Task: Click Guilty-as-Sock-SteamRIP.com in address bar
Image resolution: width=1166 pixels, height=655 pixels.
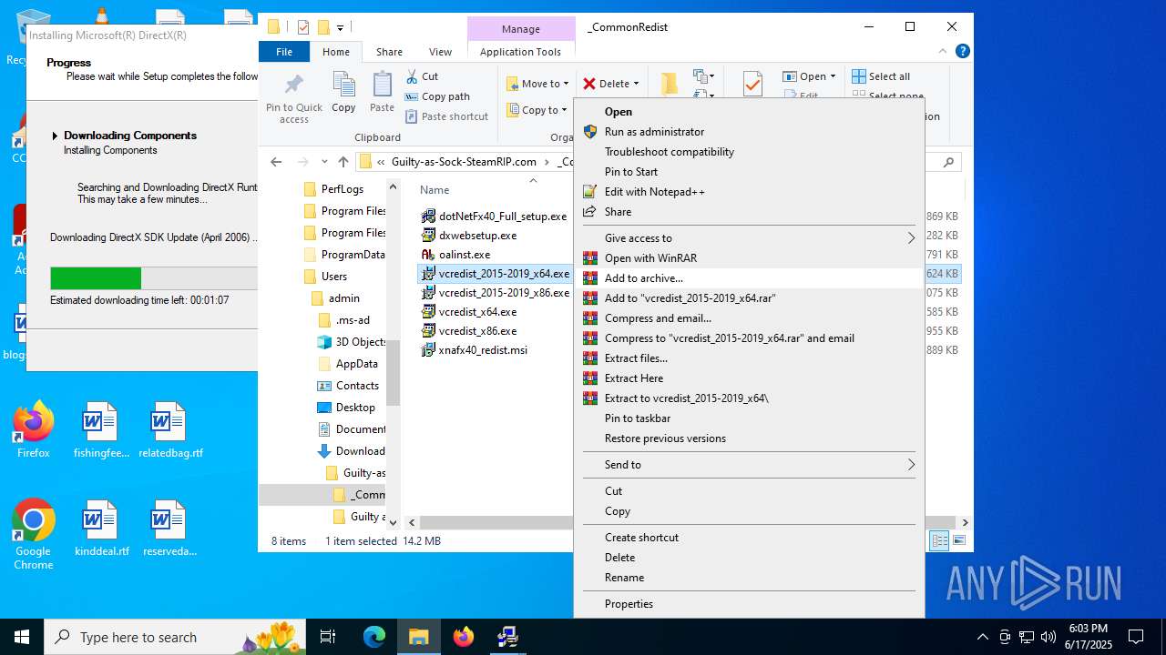Action: pos(464,162)
